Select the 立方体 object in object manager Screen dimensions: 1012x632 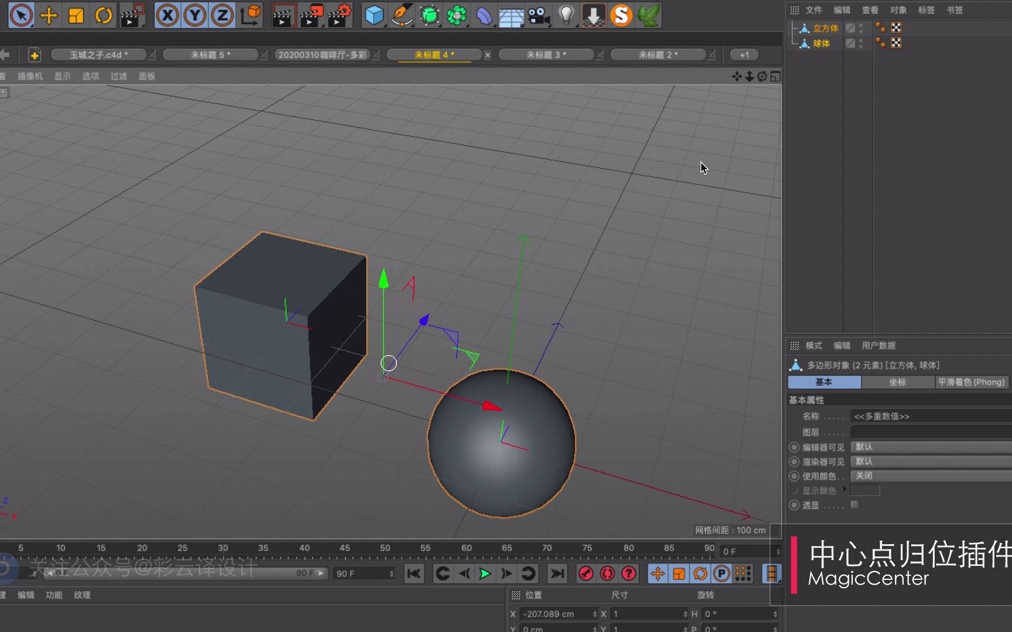826,28
